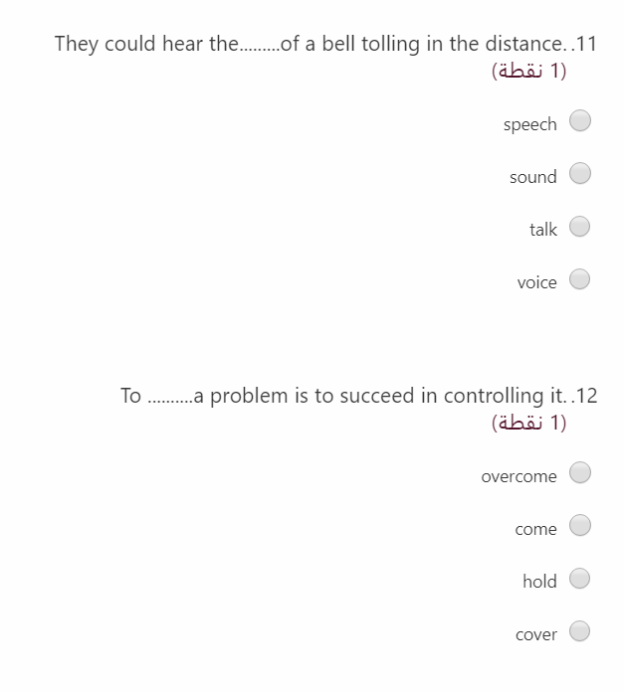Screen dimensions: 624x692
Task: Pick the 'cover' radio button
Action: pos(579,630)
